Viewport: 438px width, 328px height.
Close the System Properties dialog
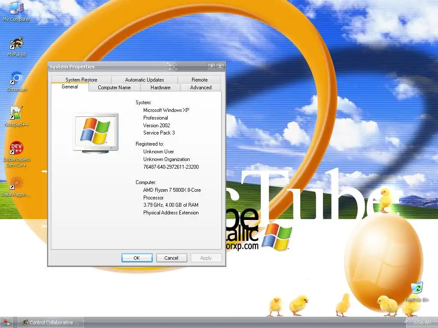(220, 66)
